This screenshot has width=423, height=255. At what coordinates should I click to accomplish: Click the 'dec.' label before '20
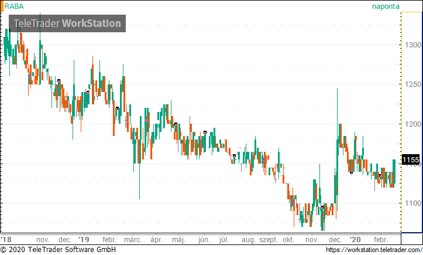click(x=335, y=240)
